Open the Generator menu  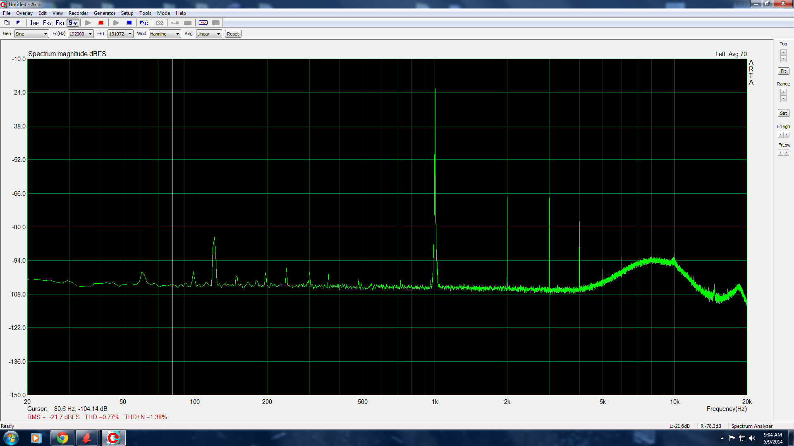click(x=105, y=13)
